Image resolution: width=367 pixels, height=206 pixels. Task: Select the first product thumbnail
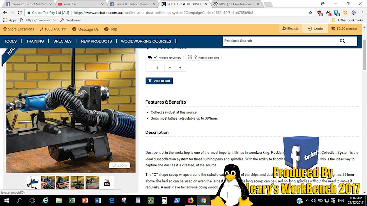tap(33, 183)
